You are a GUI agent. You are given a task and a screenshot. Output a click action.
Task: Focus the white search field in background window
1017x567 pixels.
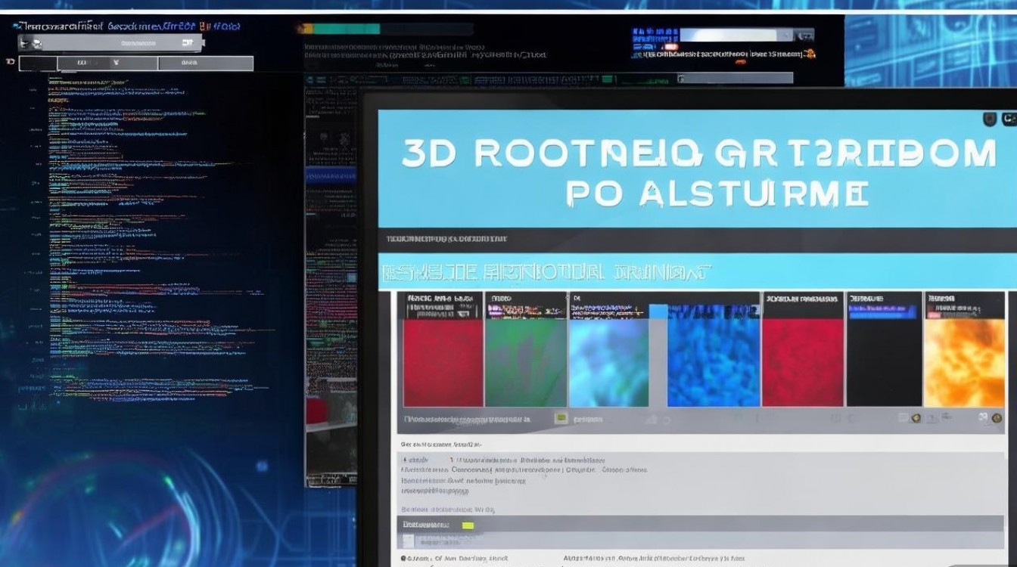coord(729,35)
